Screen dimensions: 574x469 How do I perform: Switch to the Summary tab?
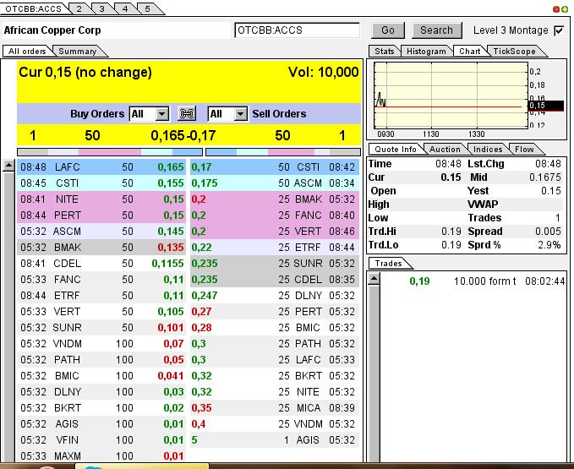[77, 52]
